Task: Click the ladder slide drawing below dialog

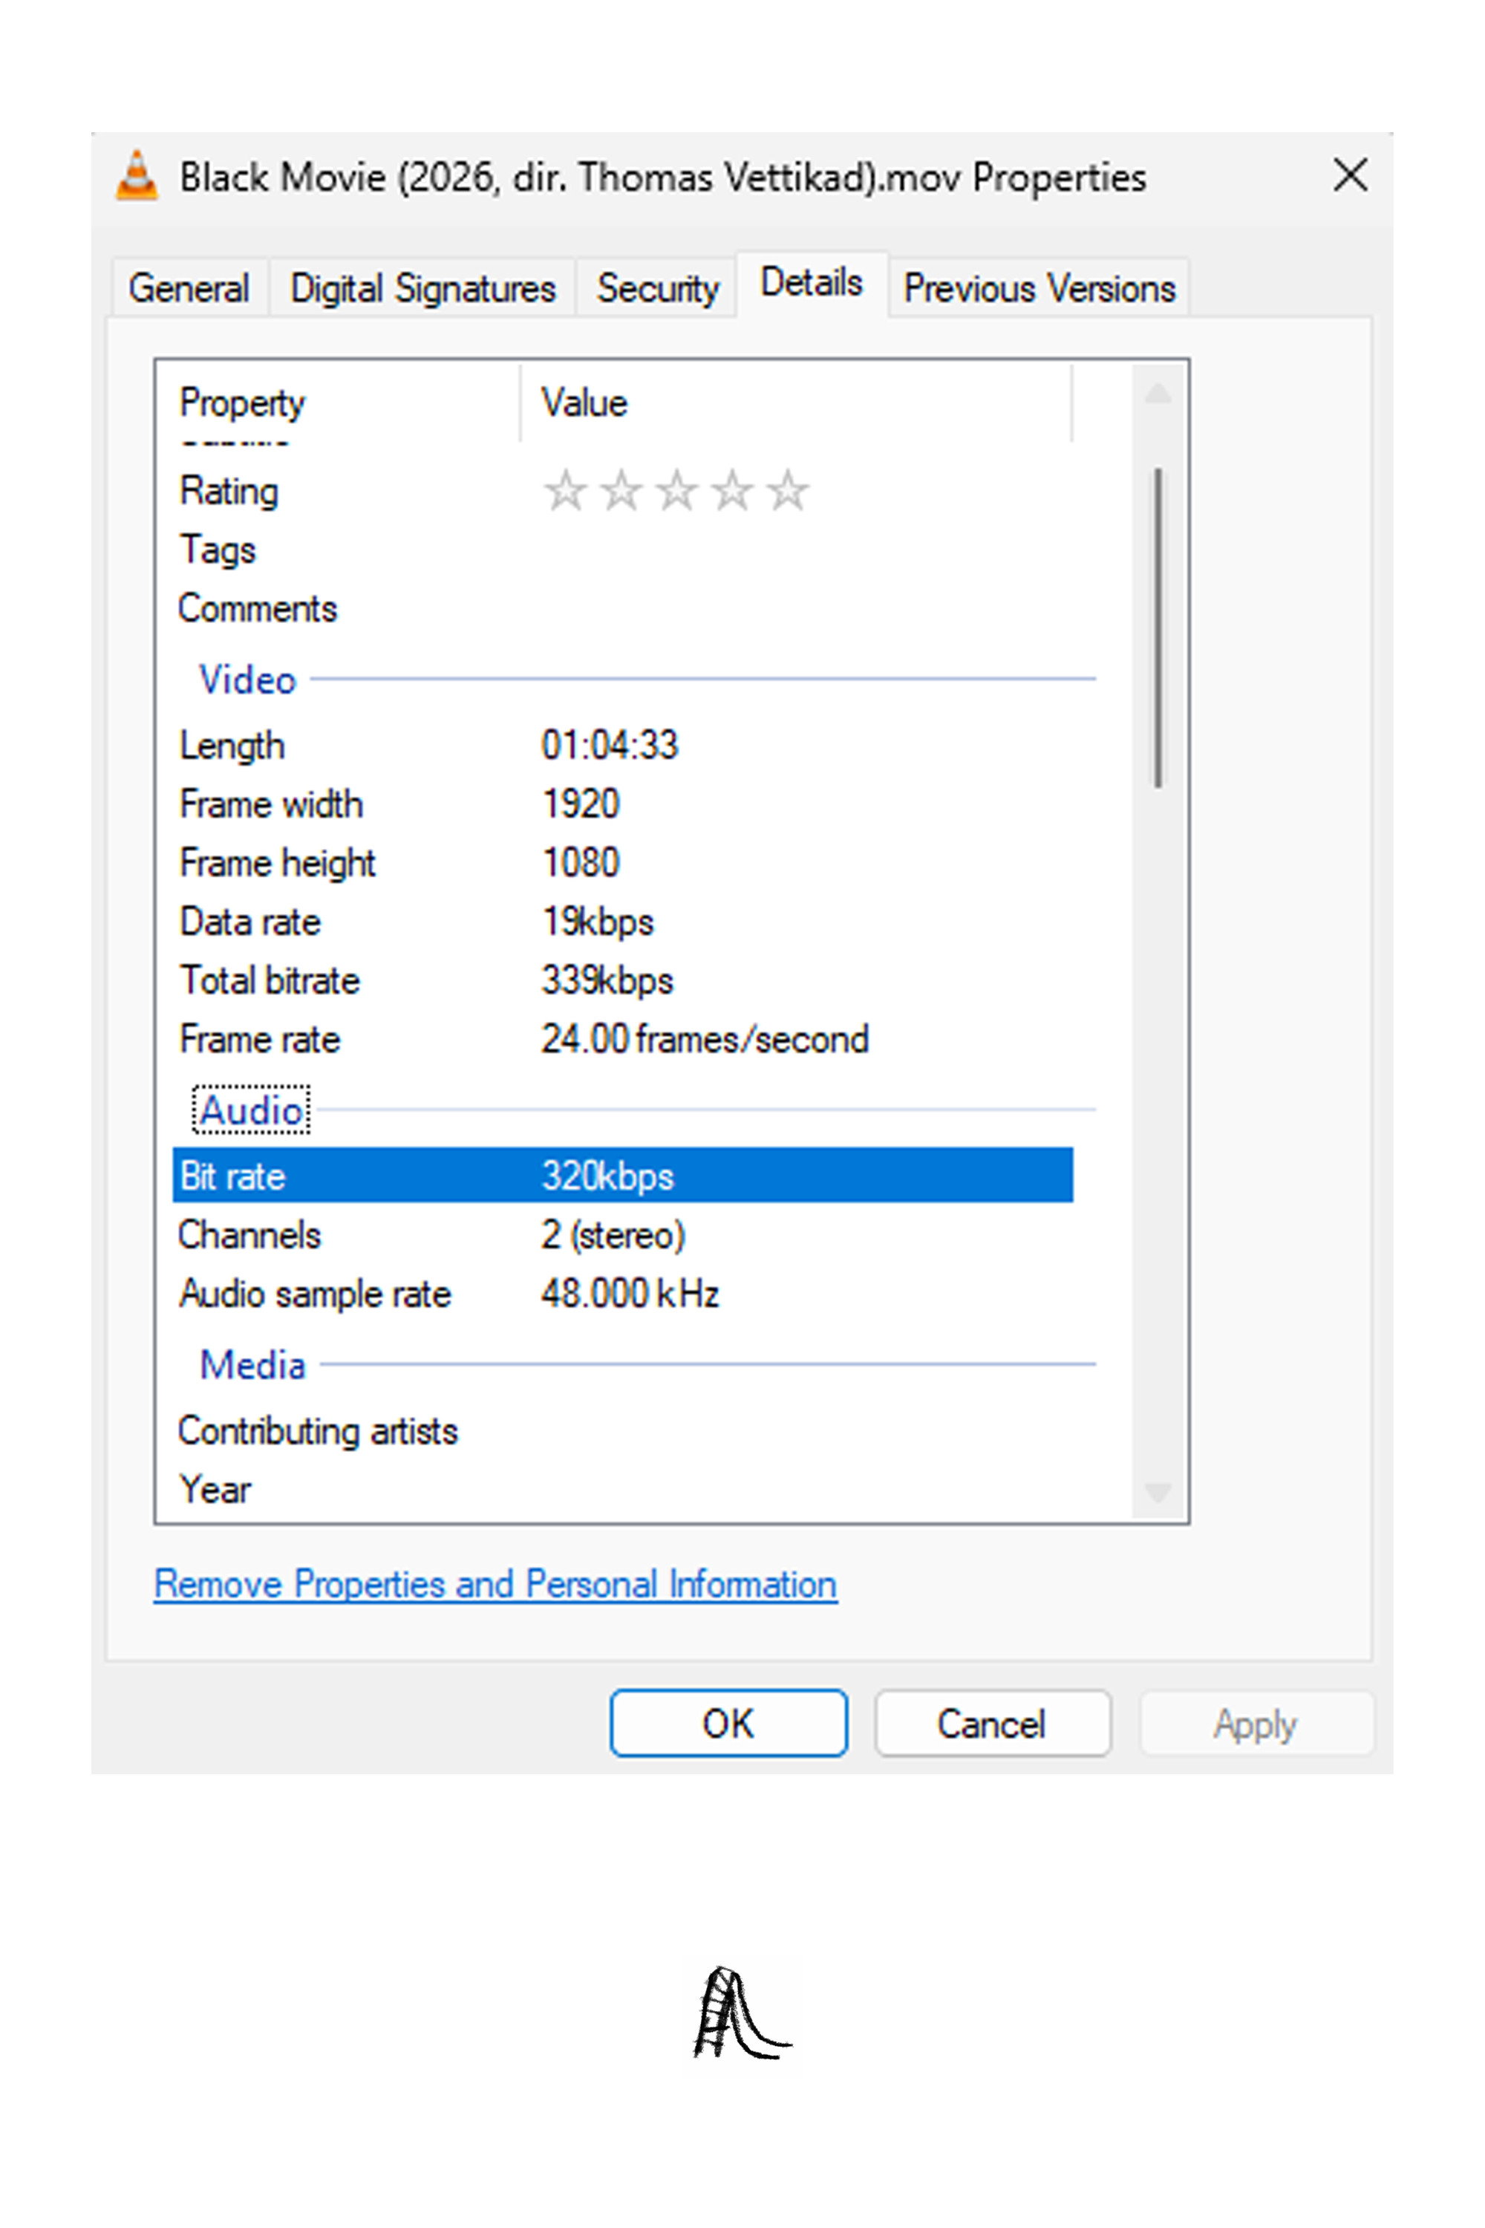Action: click(742, 2013)
